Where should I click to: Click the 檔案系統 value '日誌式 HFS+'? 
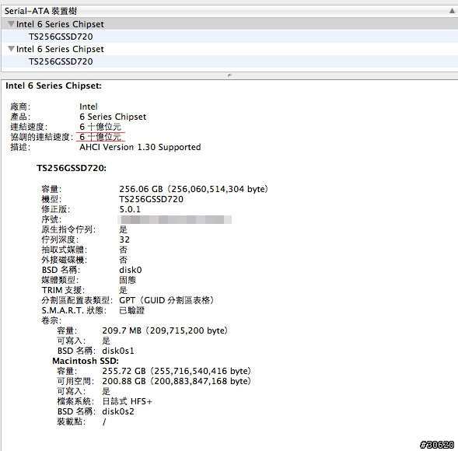(x=128, y=401)
